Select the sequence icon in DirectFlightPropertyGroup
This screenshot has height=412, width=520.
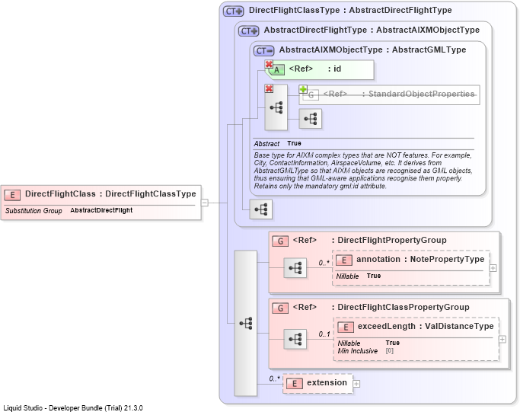coord(295,268)
